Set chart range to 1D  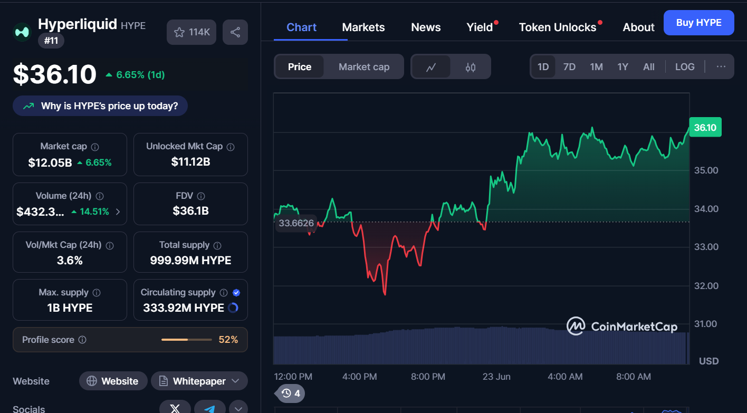(543, 67)
